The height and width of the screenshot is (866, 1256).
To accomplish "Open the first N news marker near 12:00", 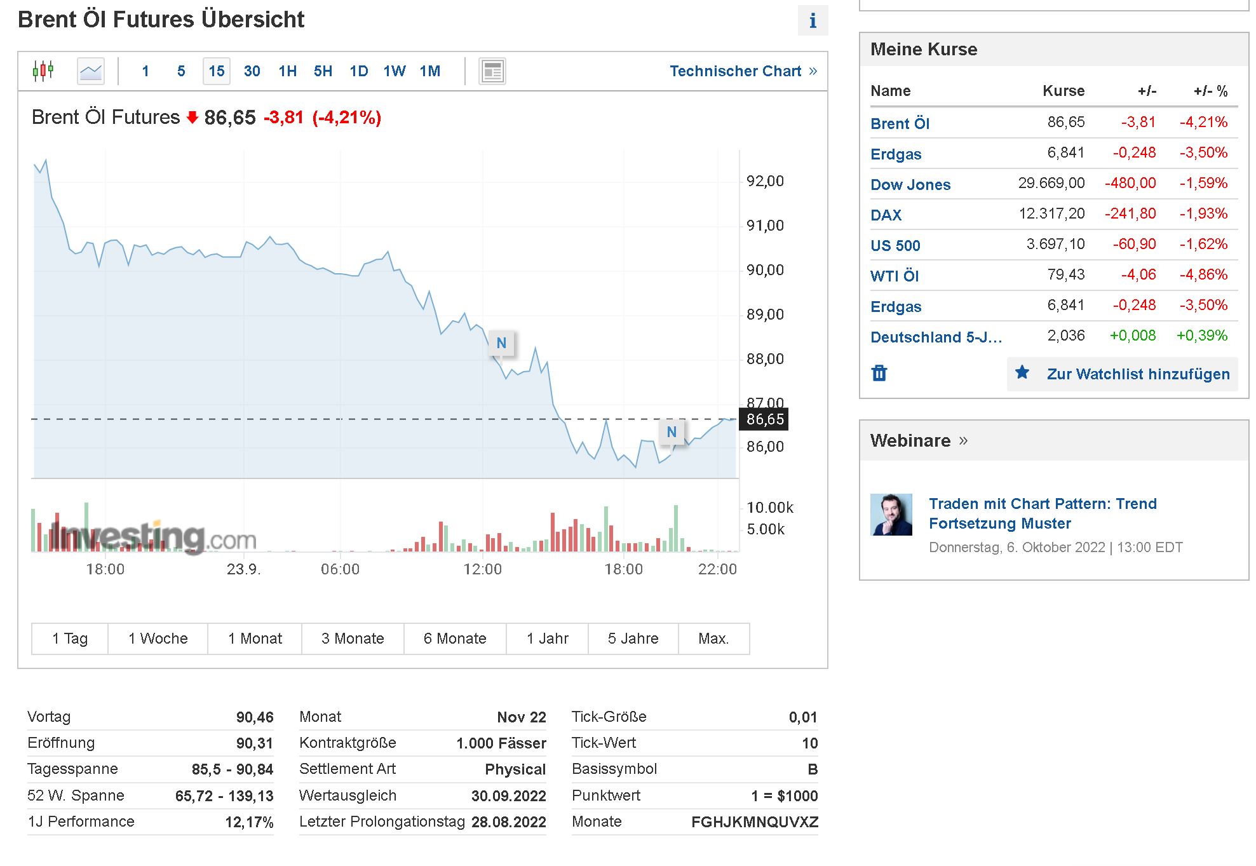I will tap(501, 343).
